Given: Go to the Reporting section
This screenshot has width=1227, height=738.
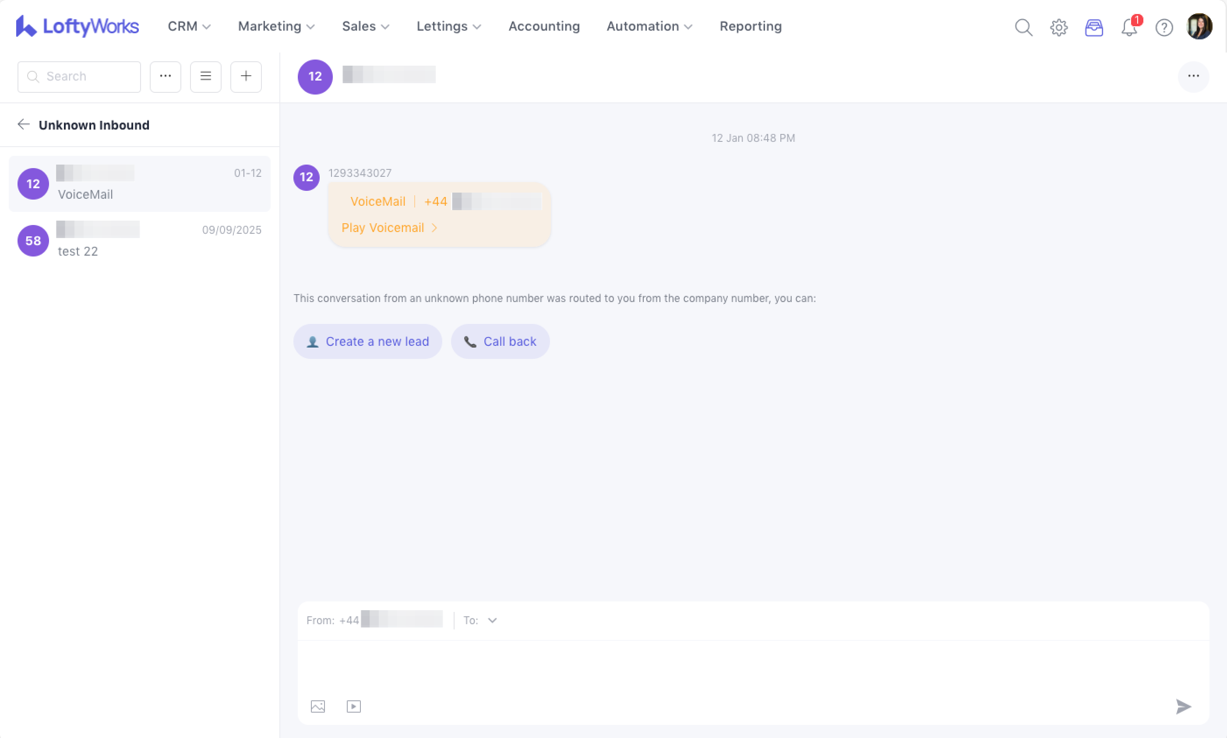Looking at the screenshot, I should tap(750, 26).
